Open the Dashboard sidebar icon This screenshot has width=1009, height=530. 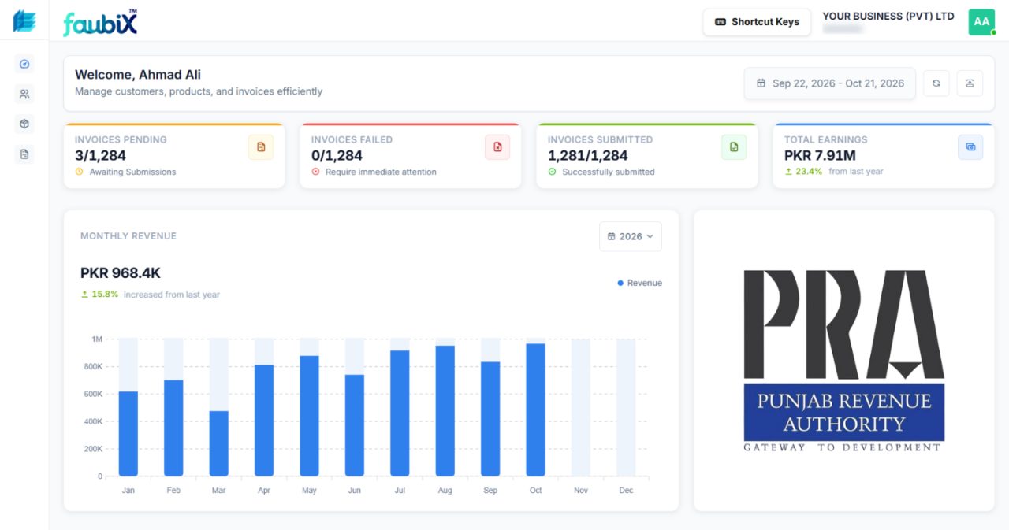click(x=24, y=64)
